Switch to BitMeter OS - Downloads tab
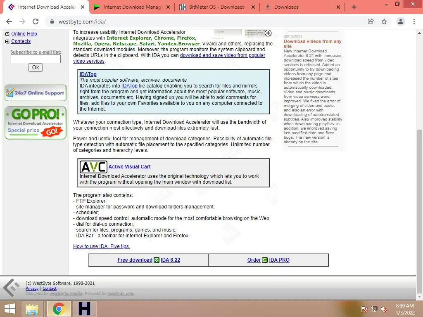Image resolution: width=423 pixels, height=317 pixels. point(217,7)
